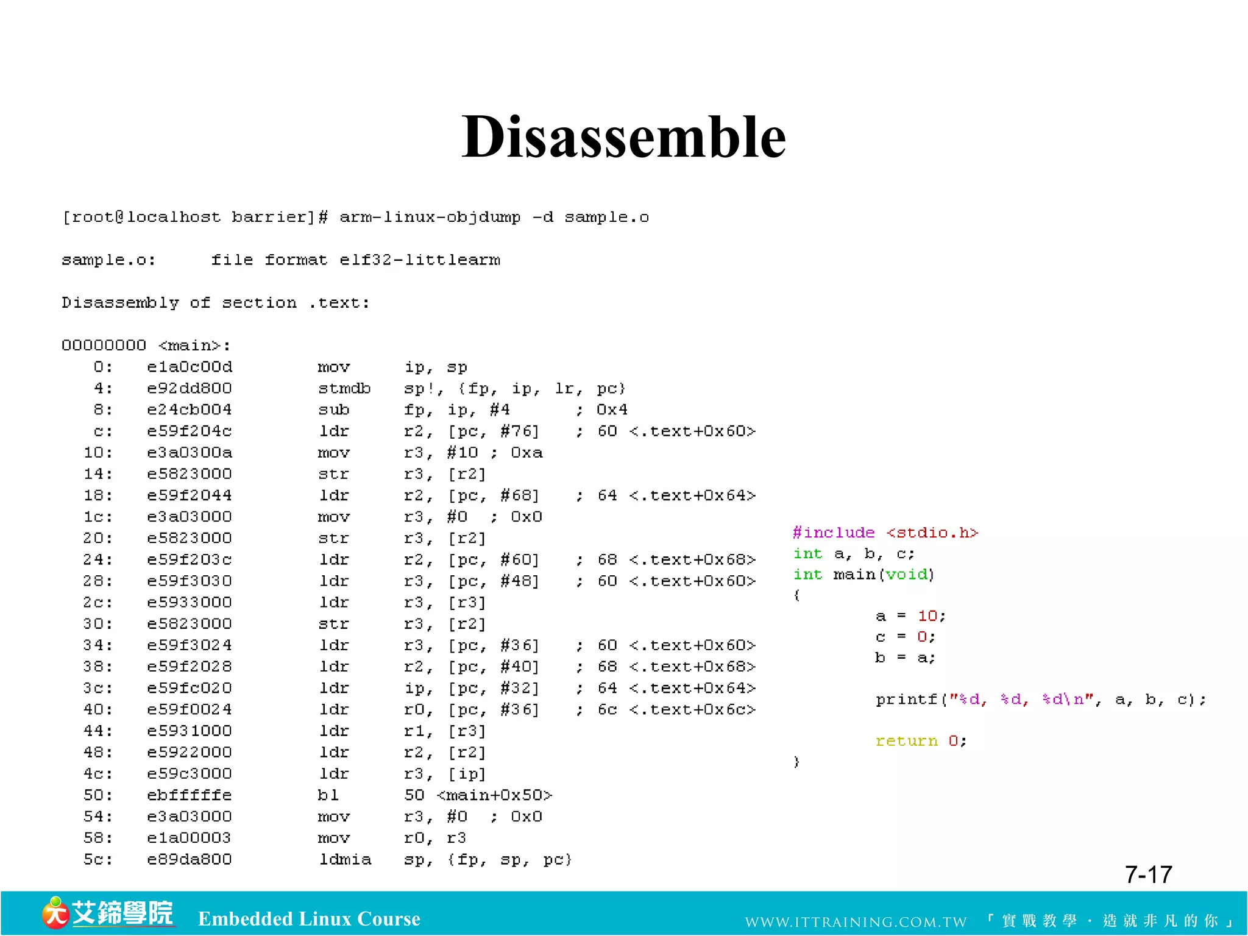The width and height of the screenshot is (1248, 936).
Task: Select the ; 0x4 comment on sub line
Action: click(x=602, y=409)
